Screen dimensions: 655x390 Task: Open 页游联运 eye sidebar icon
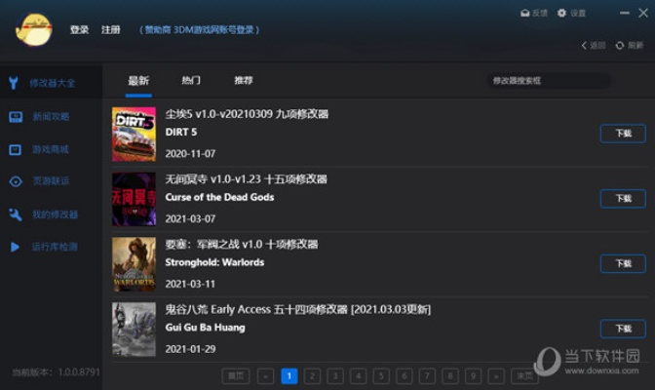point(16,181)
